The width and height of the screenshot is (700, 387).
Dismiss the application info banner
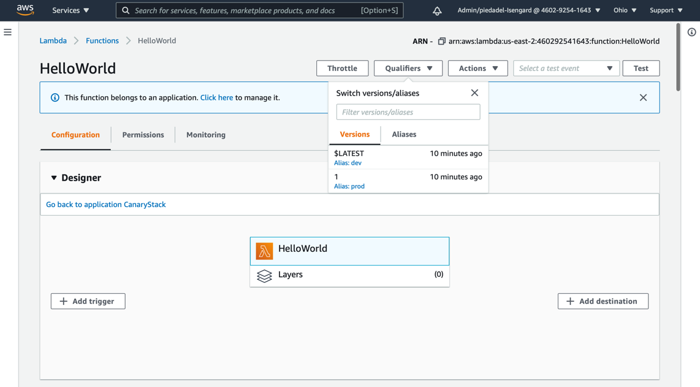643,97
